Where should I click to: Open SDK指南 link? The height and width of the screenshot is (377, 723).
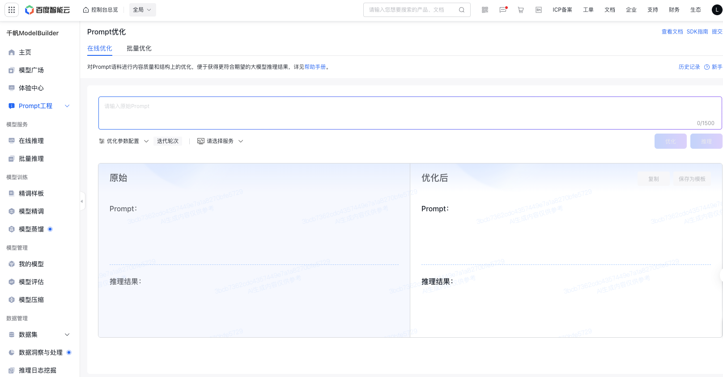coord(697,32)
